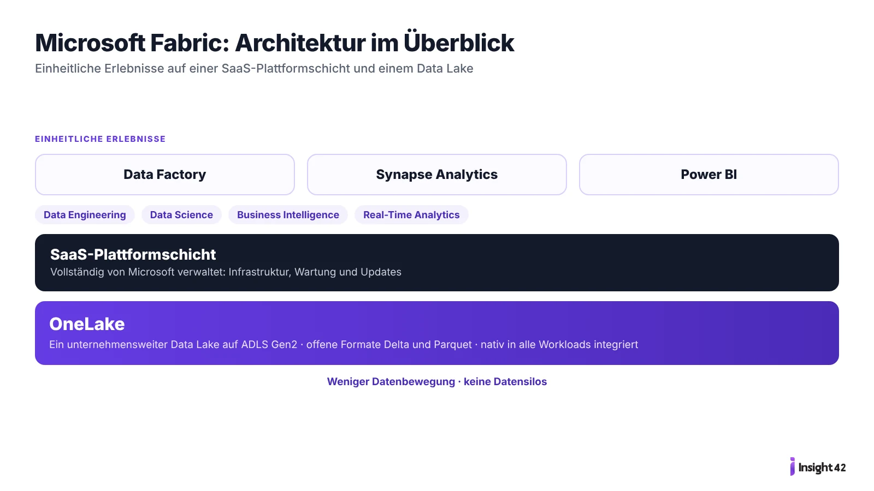Select the Data Science tag
This screenshot has height=491, width=874.
(181, 215)
